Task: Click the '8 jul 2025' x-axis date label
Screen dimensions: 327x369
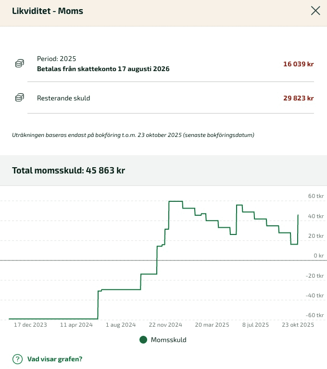Action: 255,325
